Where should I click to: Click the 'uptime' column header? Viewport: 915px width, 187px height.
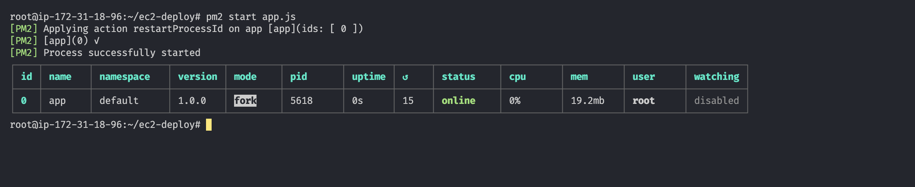pyautogui.click(x=369, y=77)
